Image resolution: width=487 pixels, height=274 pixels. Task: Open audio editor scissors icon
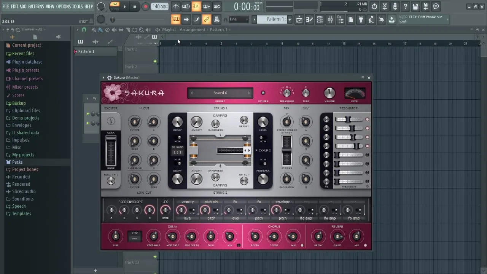coord(385,6)
